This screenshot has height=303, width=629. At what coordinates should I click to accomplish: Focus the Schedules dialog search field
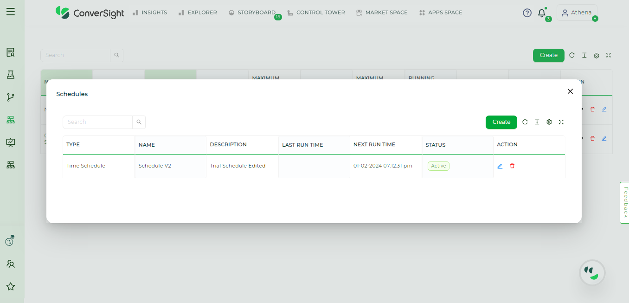pyautogui.click(x=98, y=122)
